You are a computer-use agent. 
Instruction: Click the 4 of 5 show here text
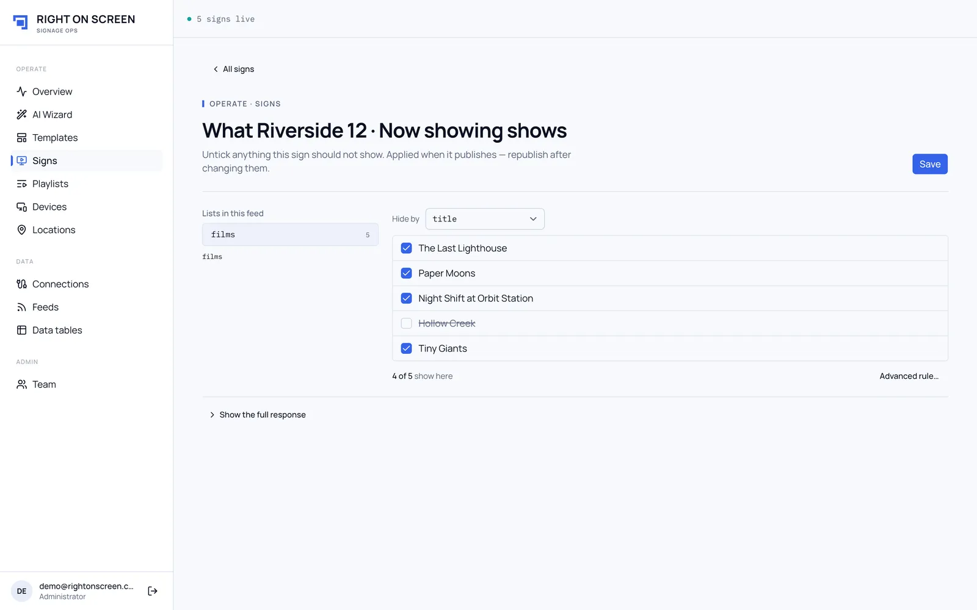422,376
